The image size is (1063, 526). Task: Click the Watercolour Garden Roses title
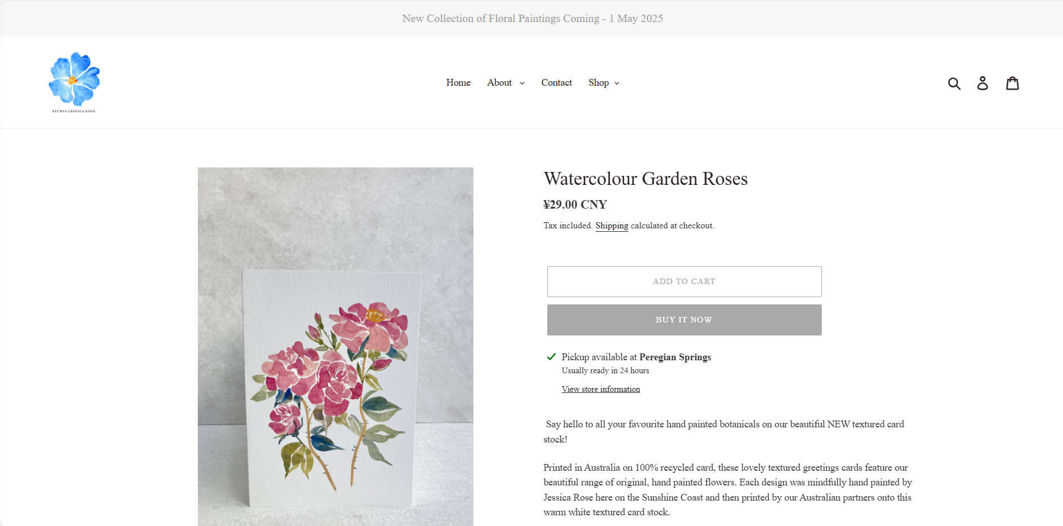coord(645,179)
